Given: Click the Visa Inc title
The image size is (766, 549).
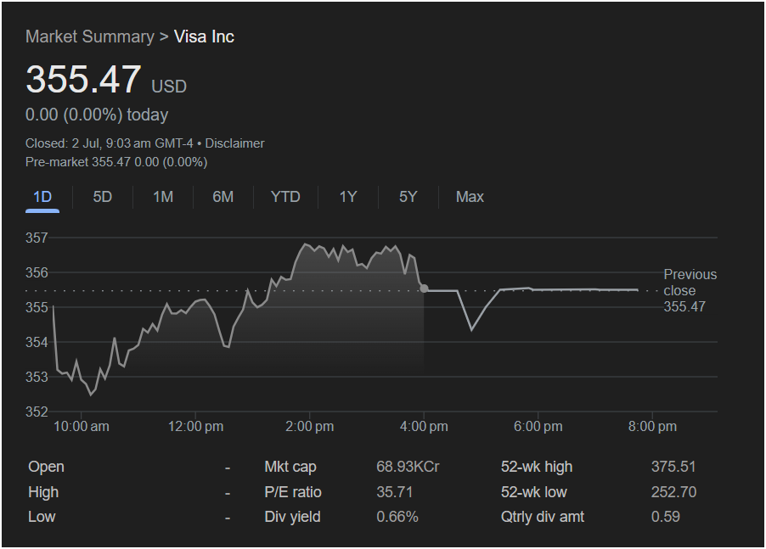Looking at the screenshot, I should 204,36.
